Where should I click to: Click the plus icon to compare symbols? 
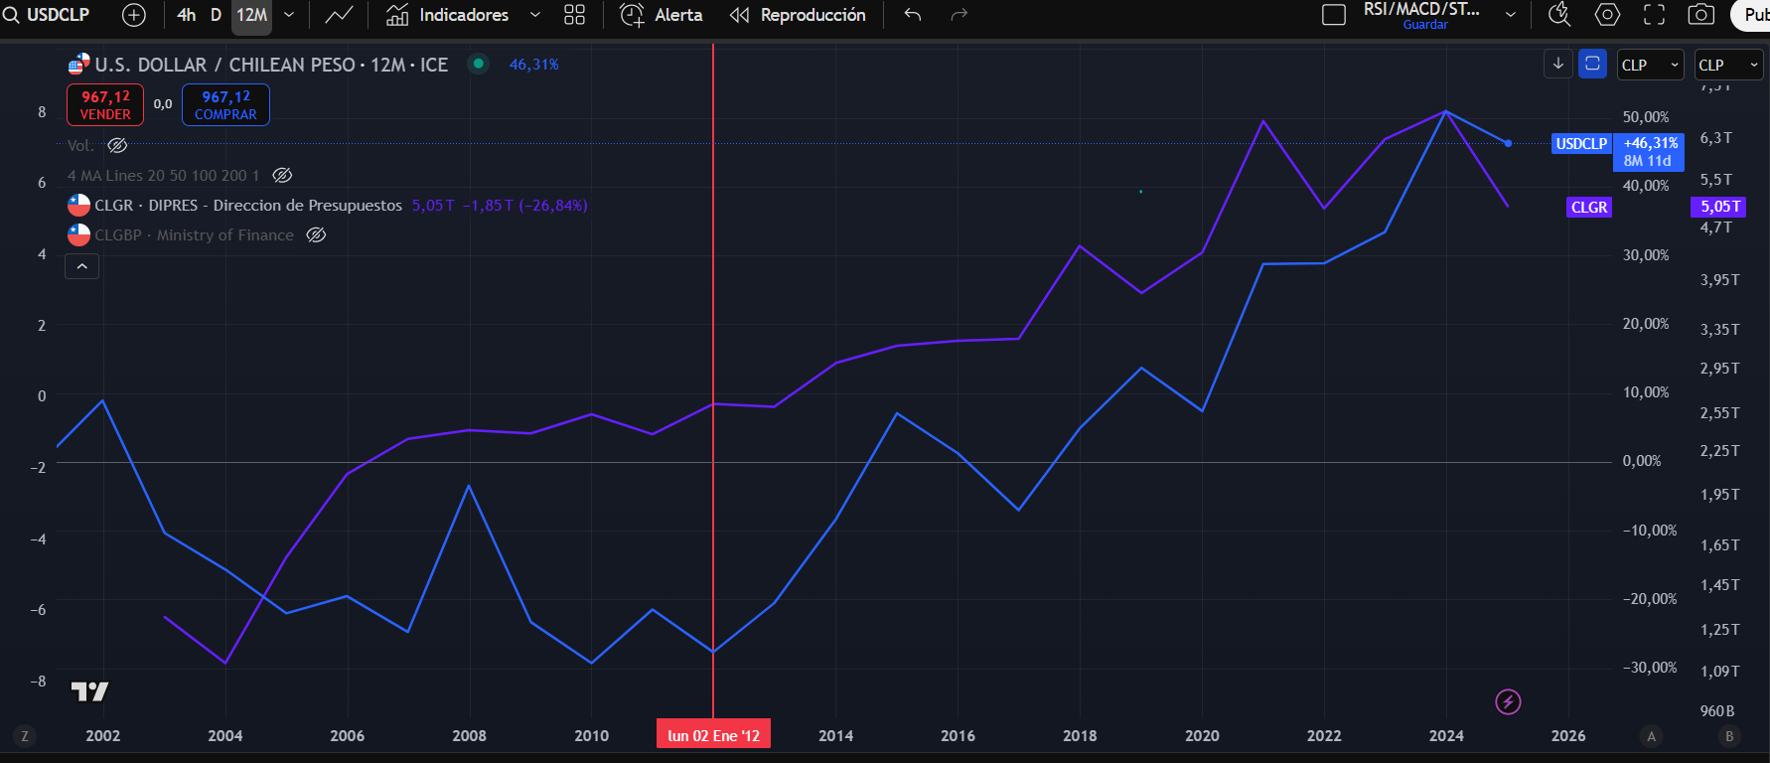[x=133, y=15]
